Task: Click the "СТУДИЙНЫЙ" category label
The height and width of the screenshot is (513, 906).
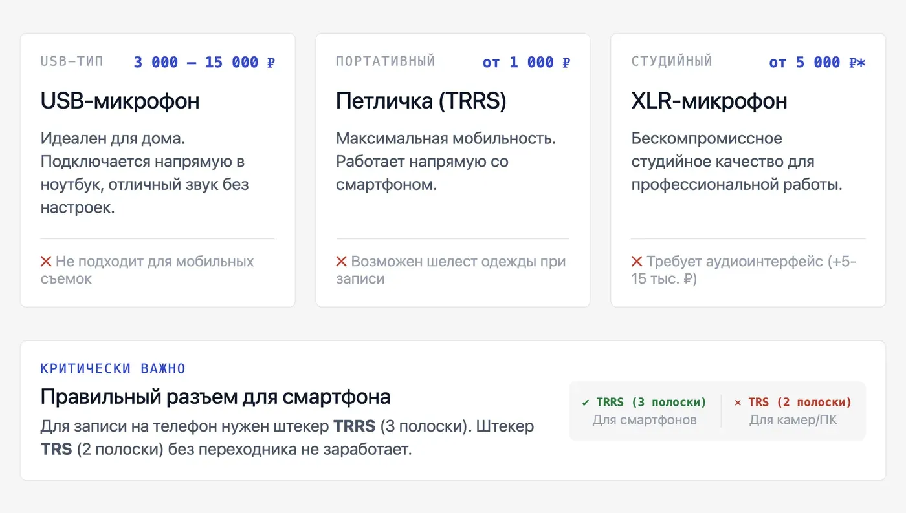Action: [x=672, y=61]
